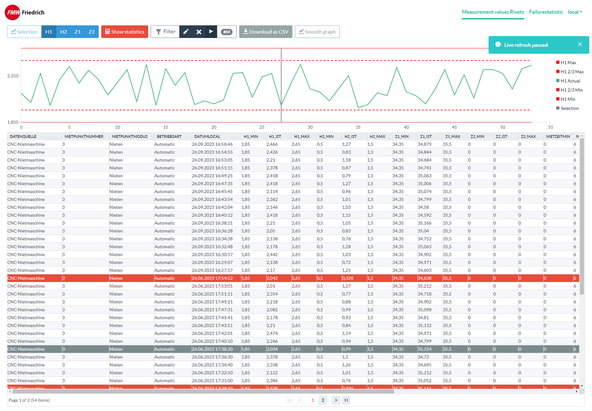Download the data as CSV

click(x=266, y=32)
